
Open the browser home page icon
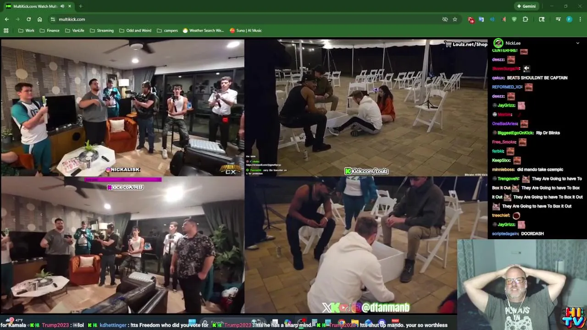[39, 19]
